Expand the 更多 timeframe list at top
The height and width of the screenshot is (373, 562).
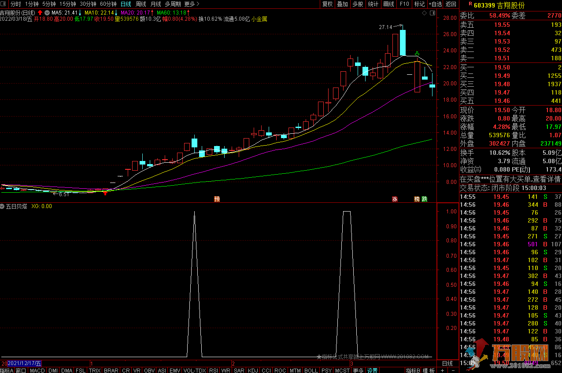click(192, 4)
